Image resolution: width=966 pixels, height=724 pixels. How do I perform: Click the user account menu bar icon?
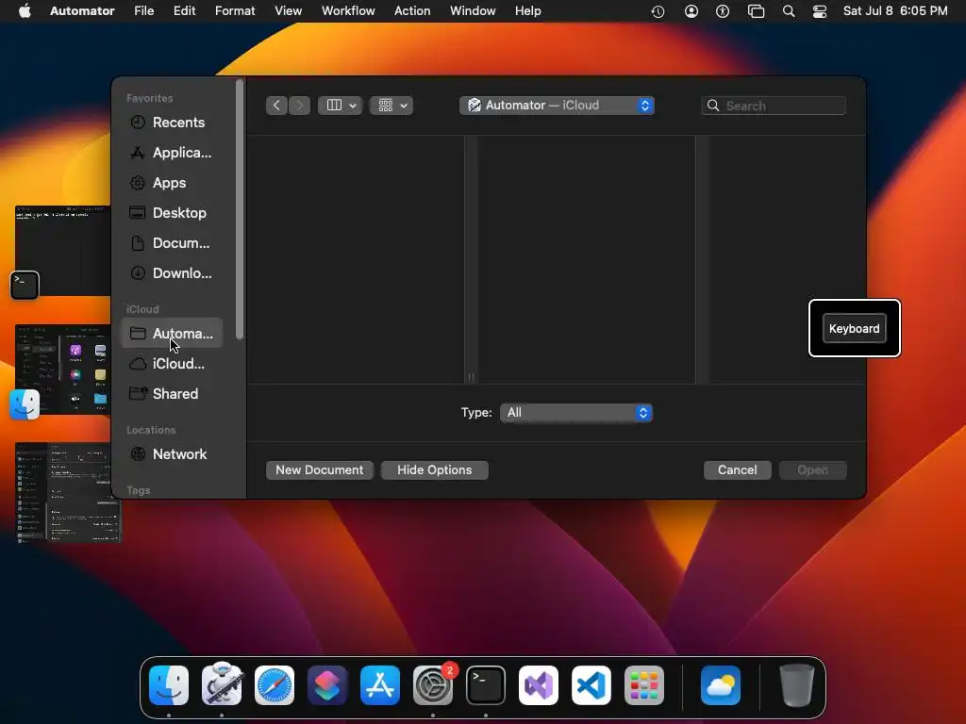click(x=691, y=11)
